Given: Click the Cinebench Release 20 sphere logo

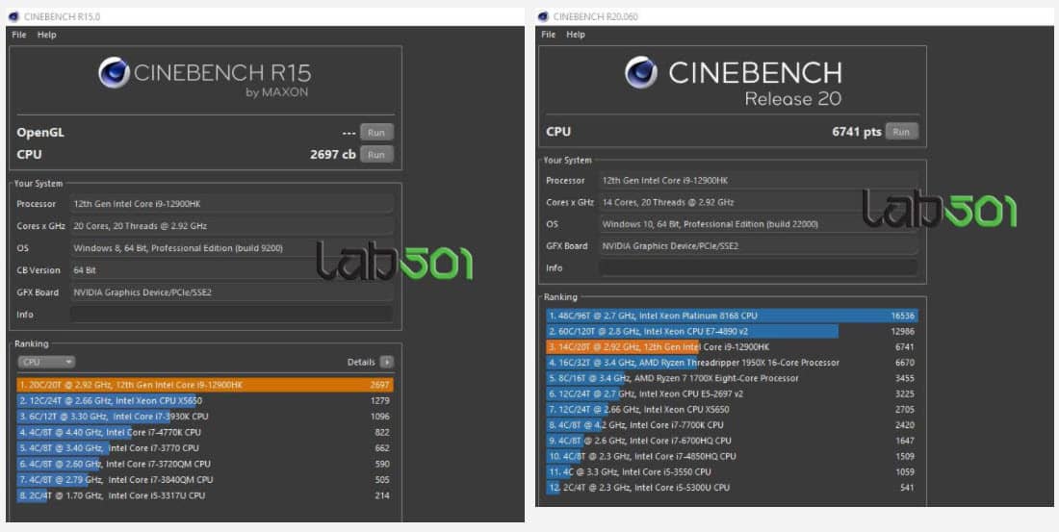Looking at the screenshot, I should coord(640,72).
